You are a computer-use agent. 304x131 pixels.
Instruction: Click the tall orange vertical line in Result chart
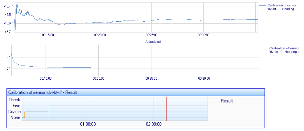[48, 109]
